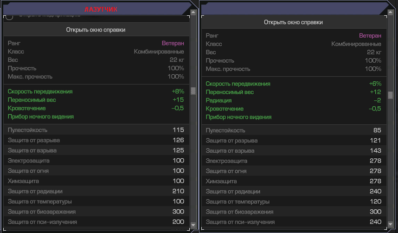Image resolution: width=398 pixels, height=233 pixels.
Task: Click 'Пулестойкость' label beside 115
Action: [27, 130]
